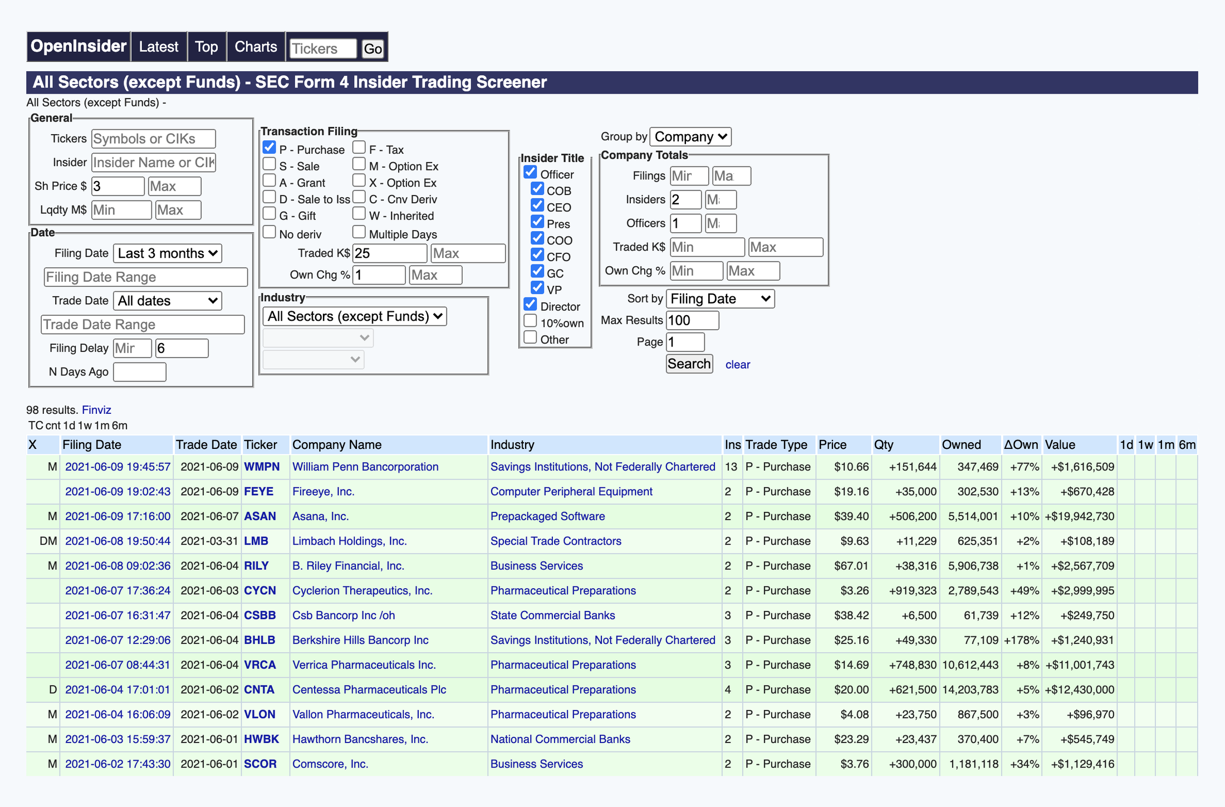
Task: Open the Charts menu tab
Action: [256, 47]
